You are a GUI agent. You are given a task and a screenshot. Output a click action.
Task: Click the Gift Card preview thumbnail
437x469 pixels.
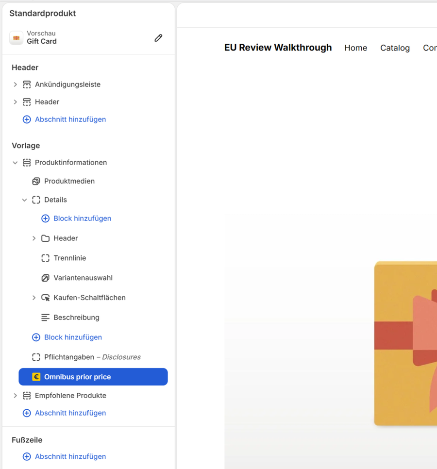tap(17, 38)
